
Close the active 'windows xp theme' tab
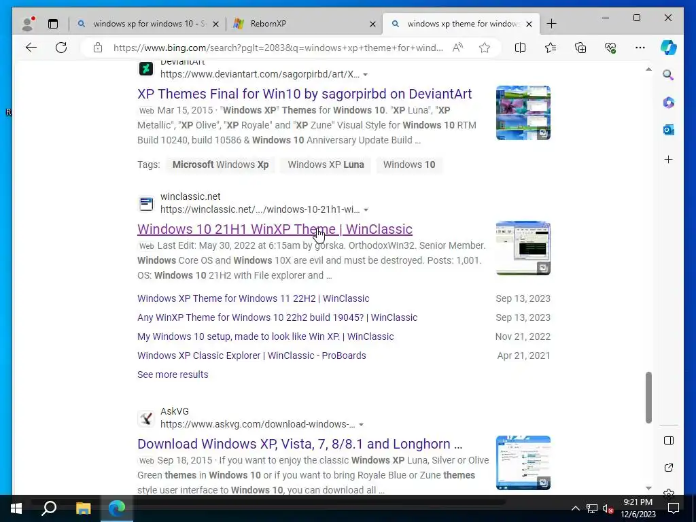point(529,24)
